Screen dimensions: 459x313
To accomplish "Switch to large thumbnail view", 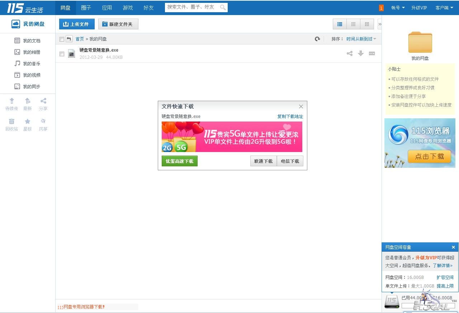I will click(x=367, y=24).
